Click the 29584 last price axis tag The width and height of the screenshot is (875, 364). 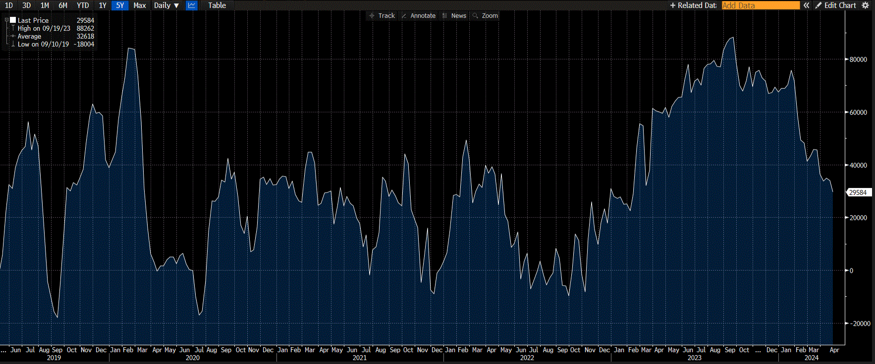click(x=858, y=192)
